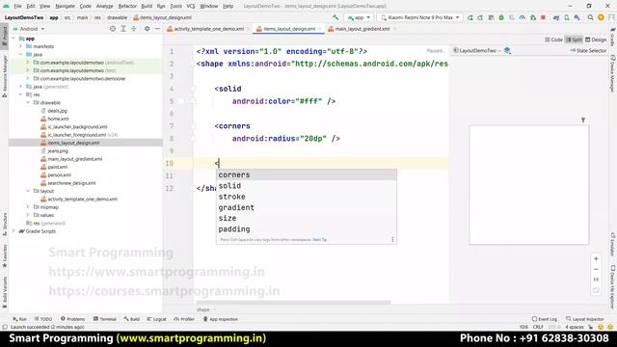The height and width of the screenshot is (347, 617).
Task: Open the Build menu
Action: click(x=147, y=6)
